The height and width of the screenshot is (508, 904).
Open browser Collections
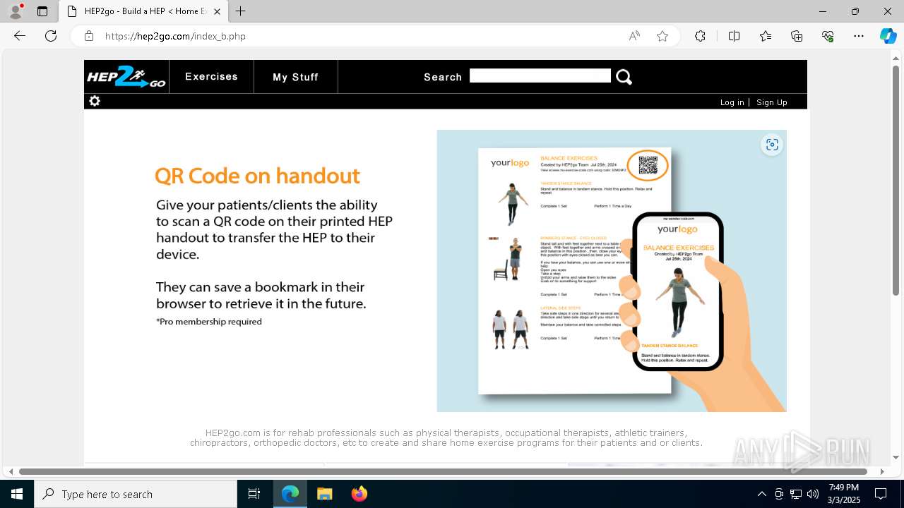pyautogui.click(x=797, y=36)
